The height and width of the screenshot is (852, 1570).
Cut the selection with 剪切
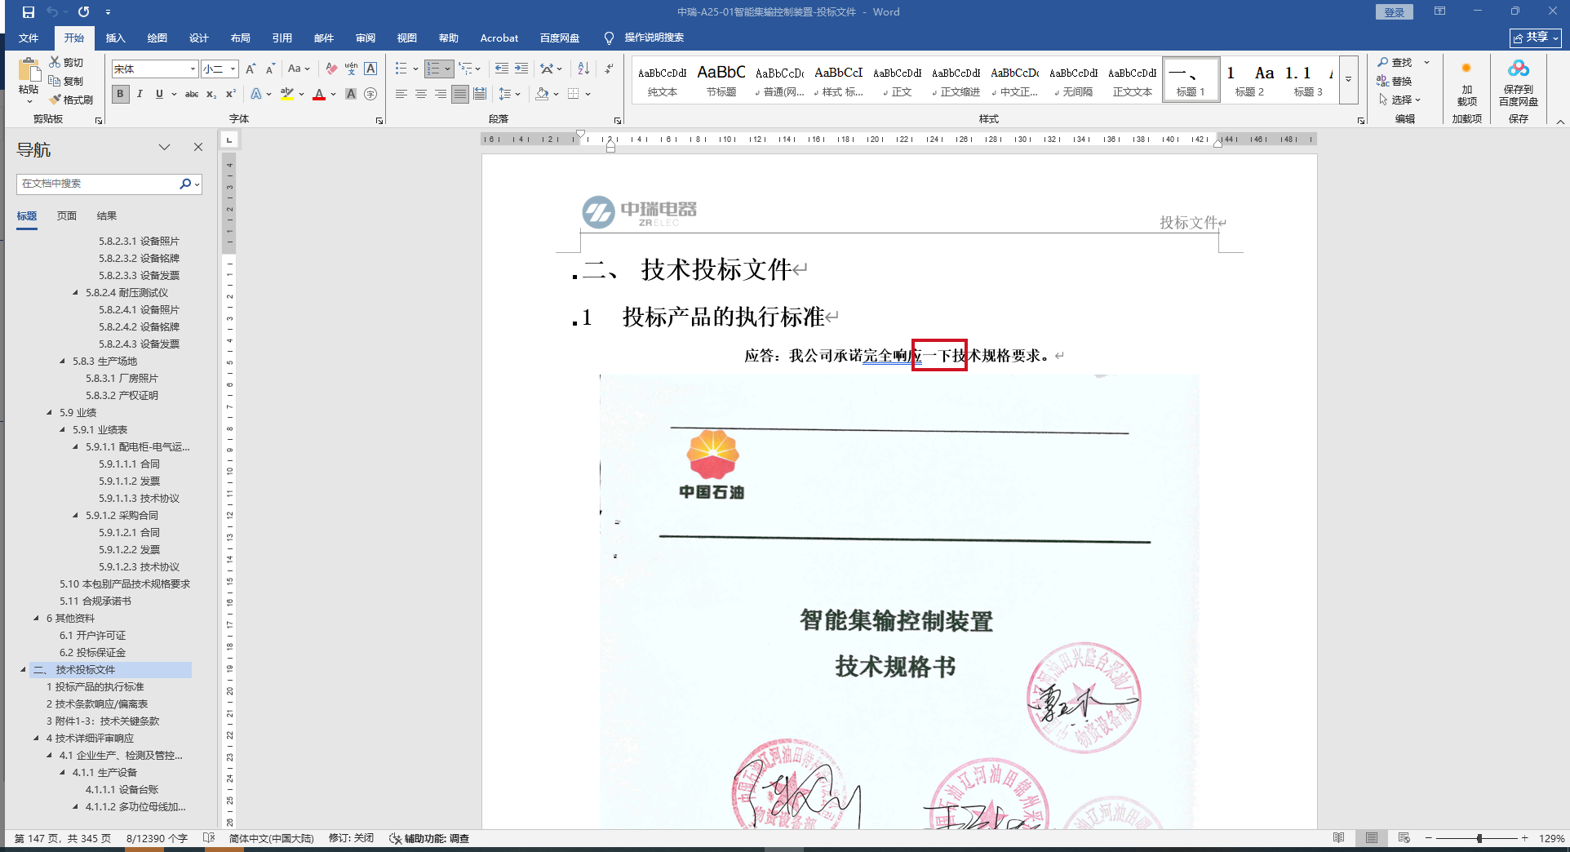(x=66, y=62)
